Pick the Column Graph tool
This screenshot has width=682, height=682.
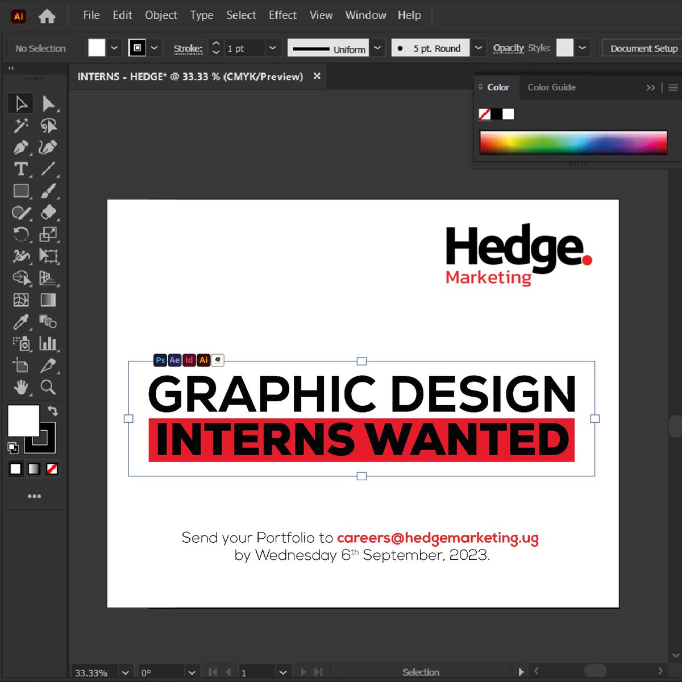[48, 343]
